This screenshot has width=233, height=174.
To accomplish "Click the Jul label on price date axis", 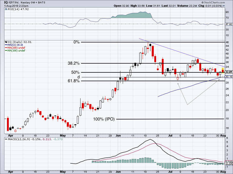I will (170, 135).
